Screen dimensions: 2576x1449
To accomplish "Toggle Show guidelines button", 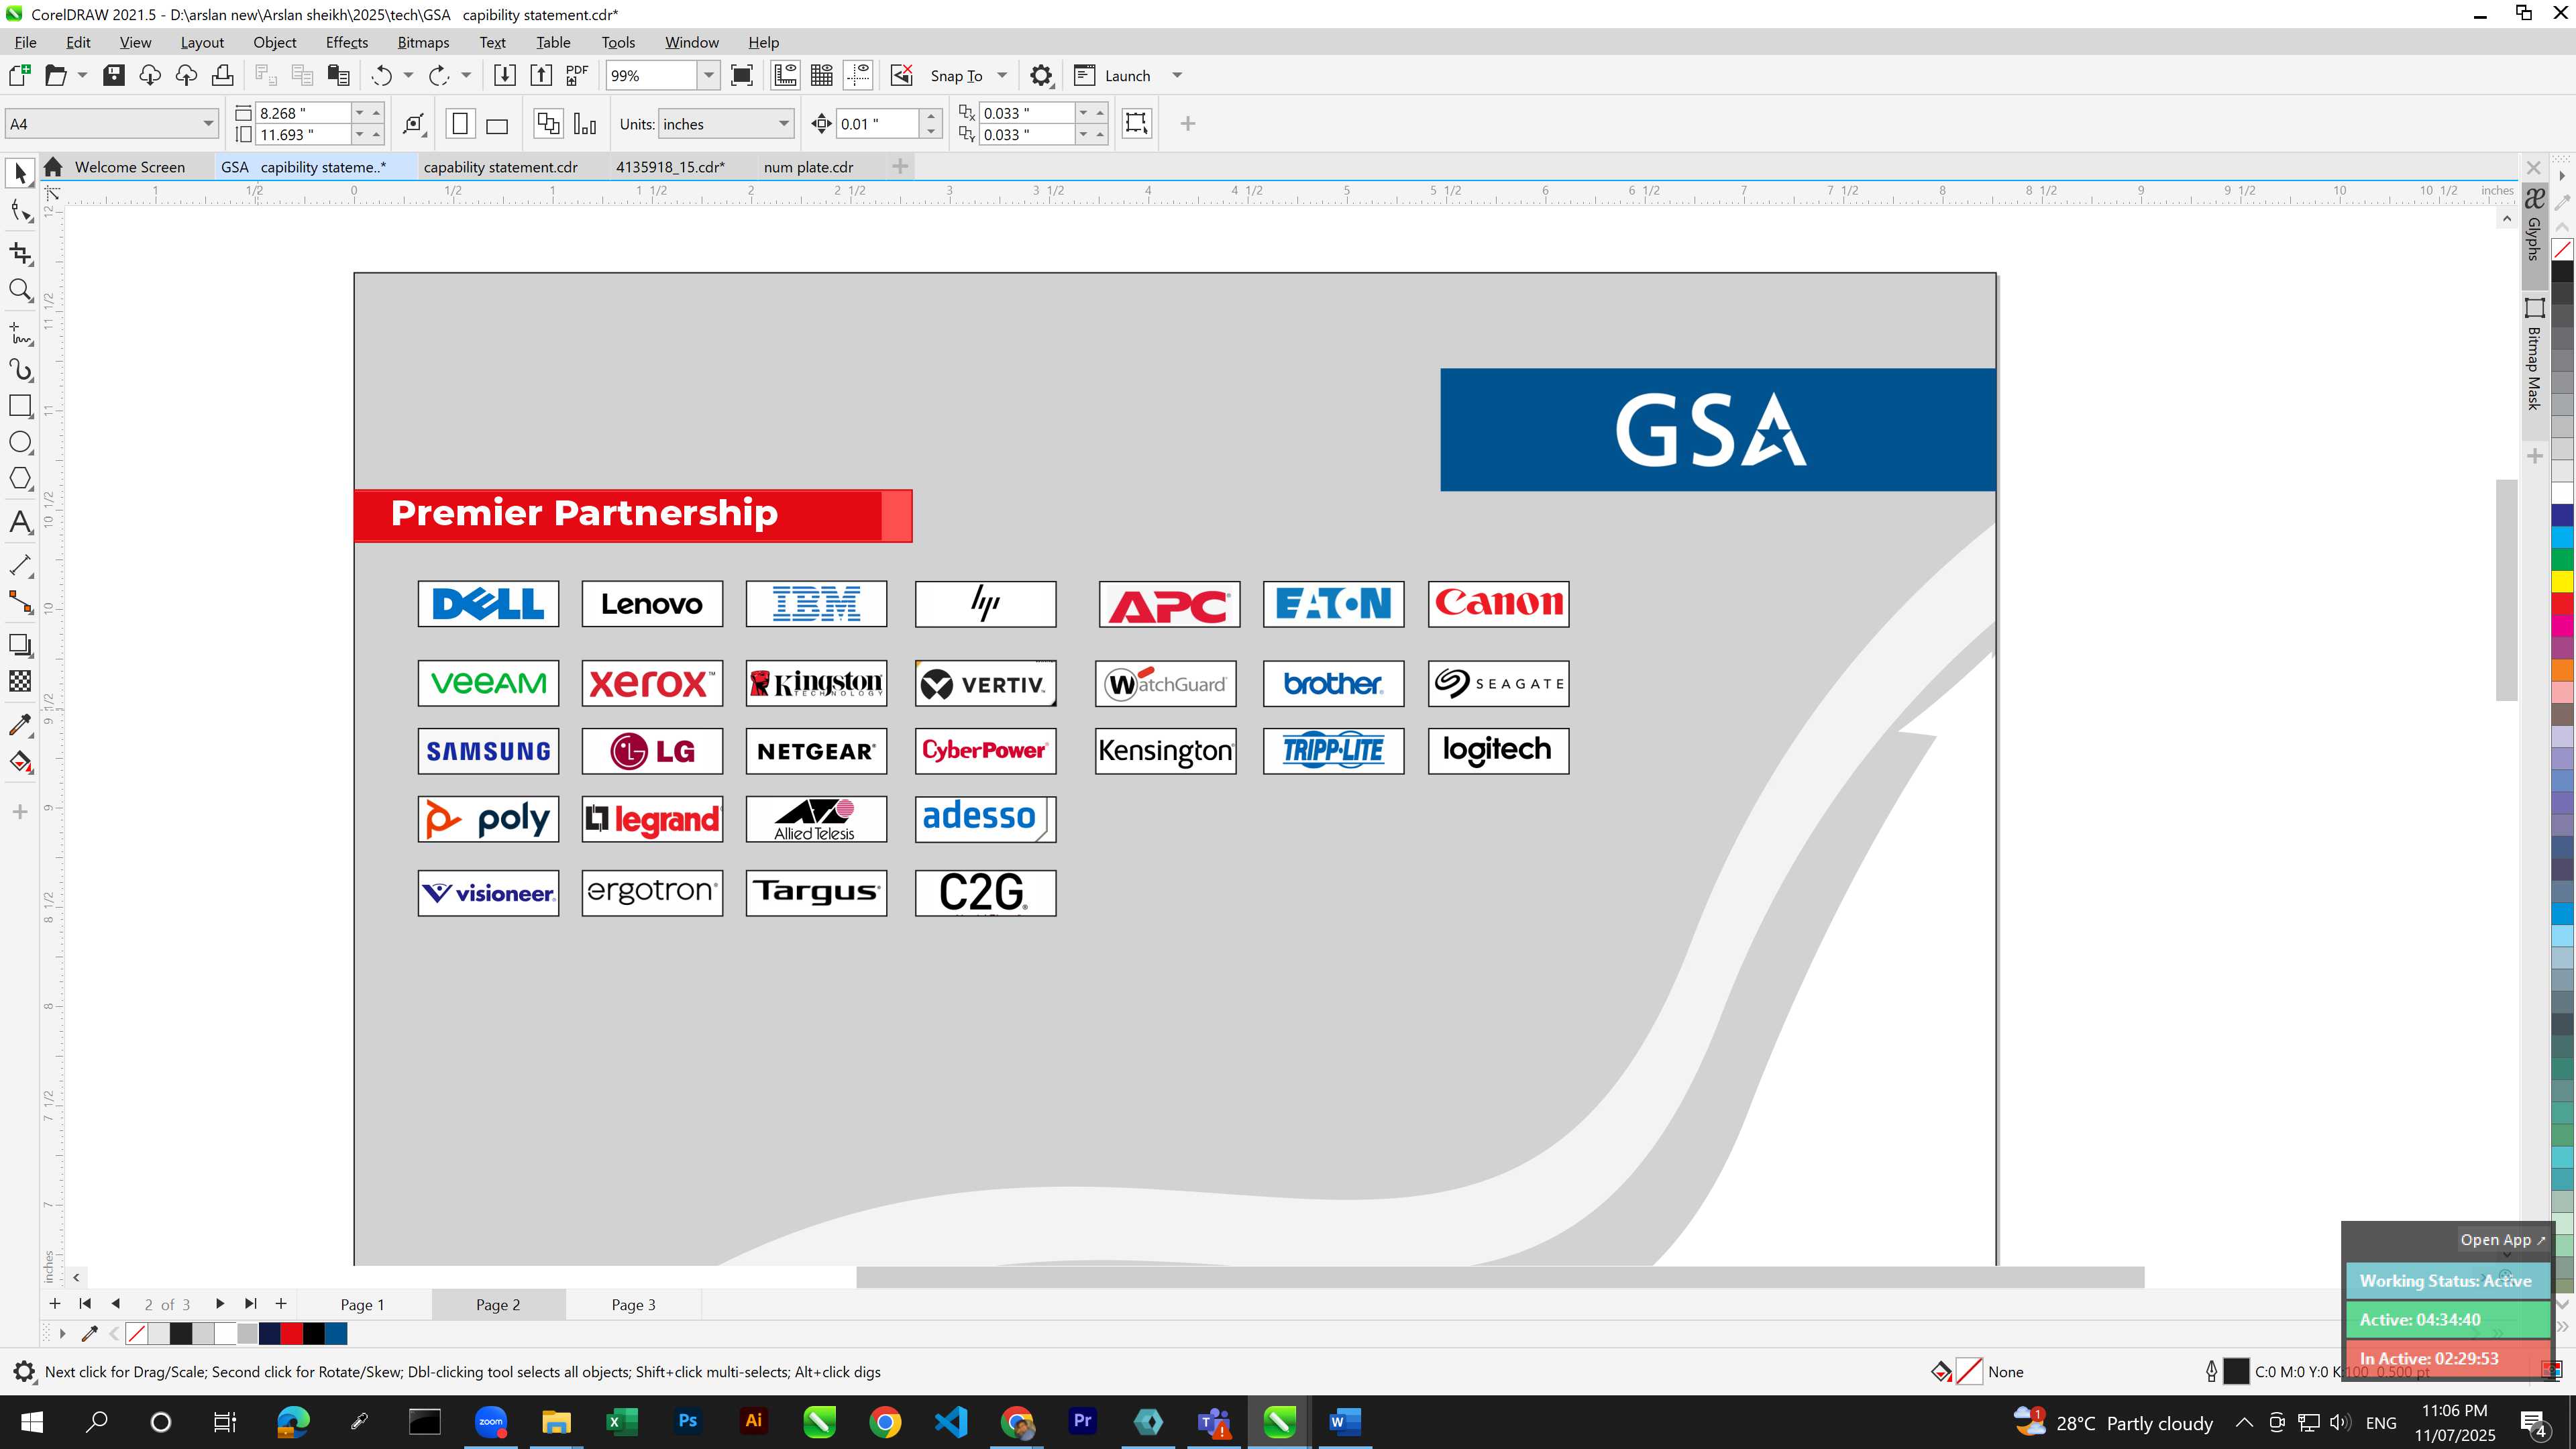I will [858, 76].
